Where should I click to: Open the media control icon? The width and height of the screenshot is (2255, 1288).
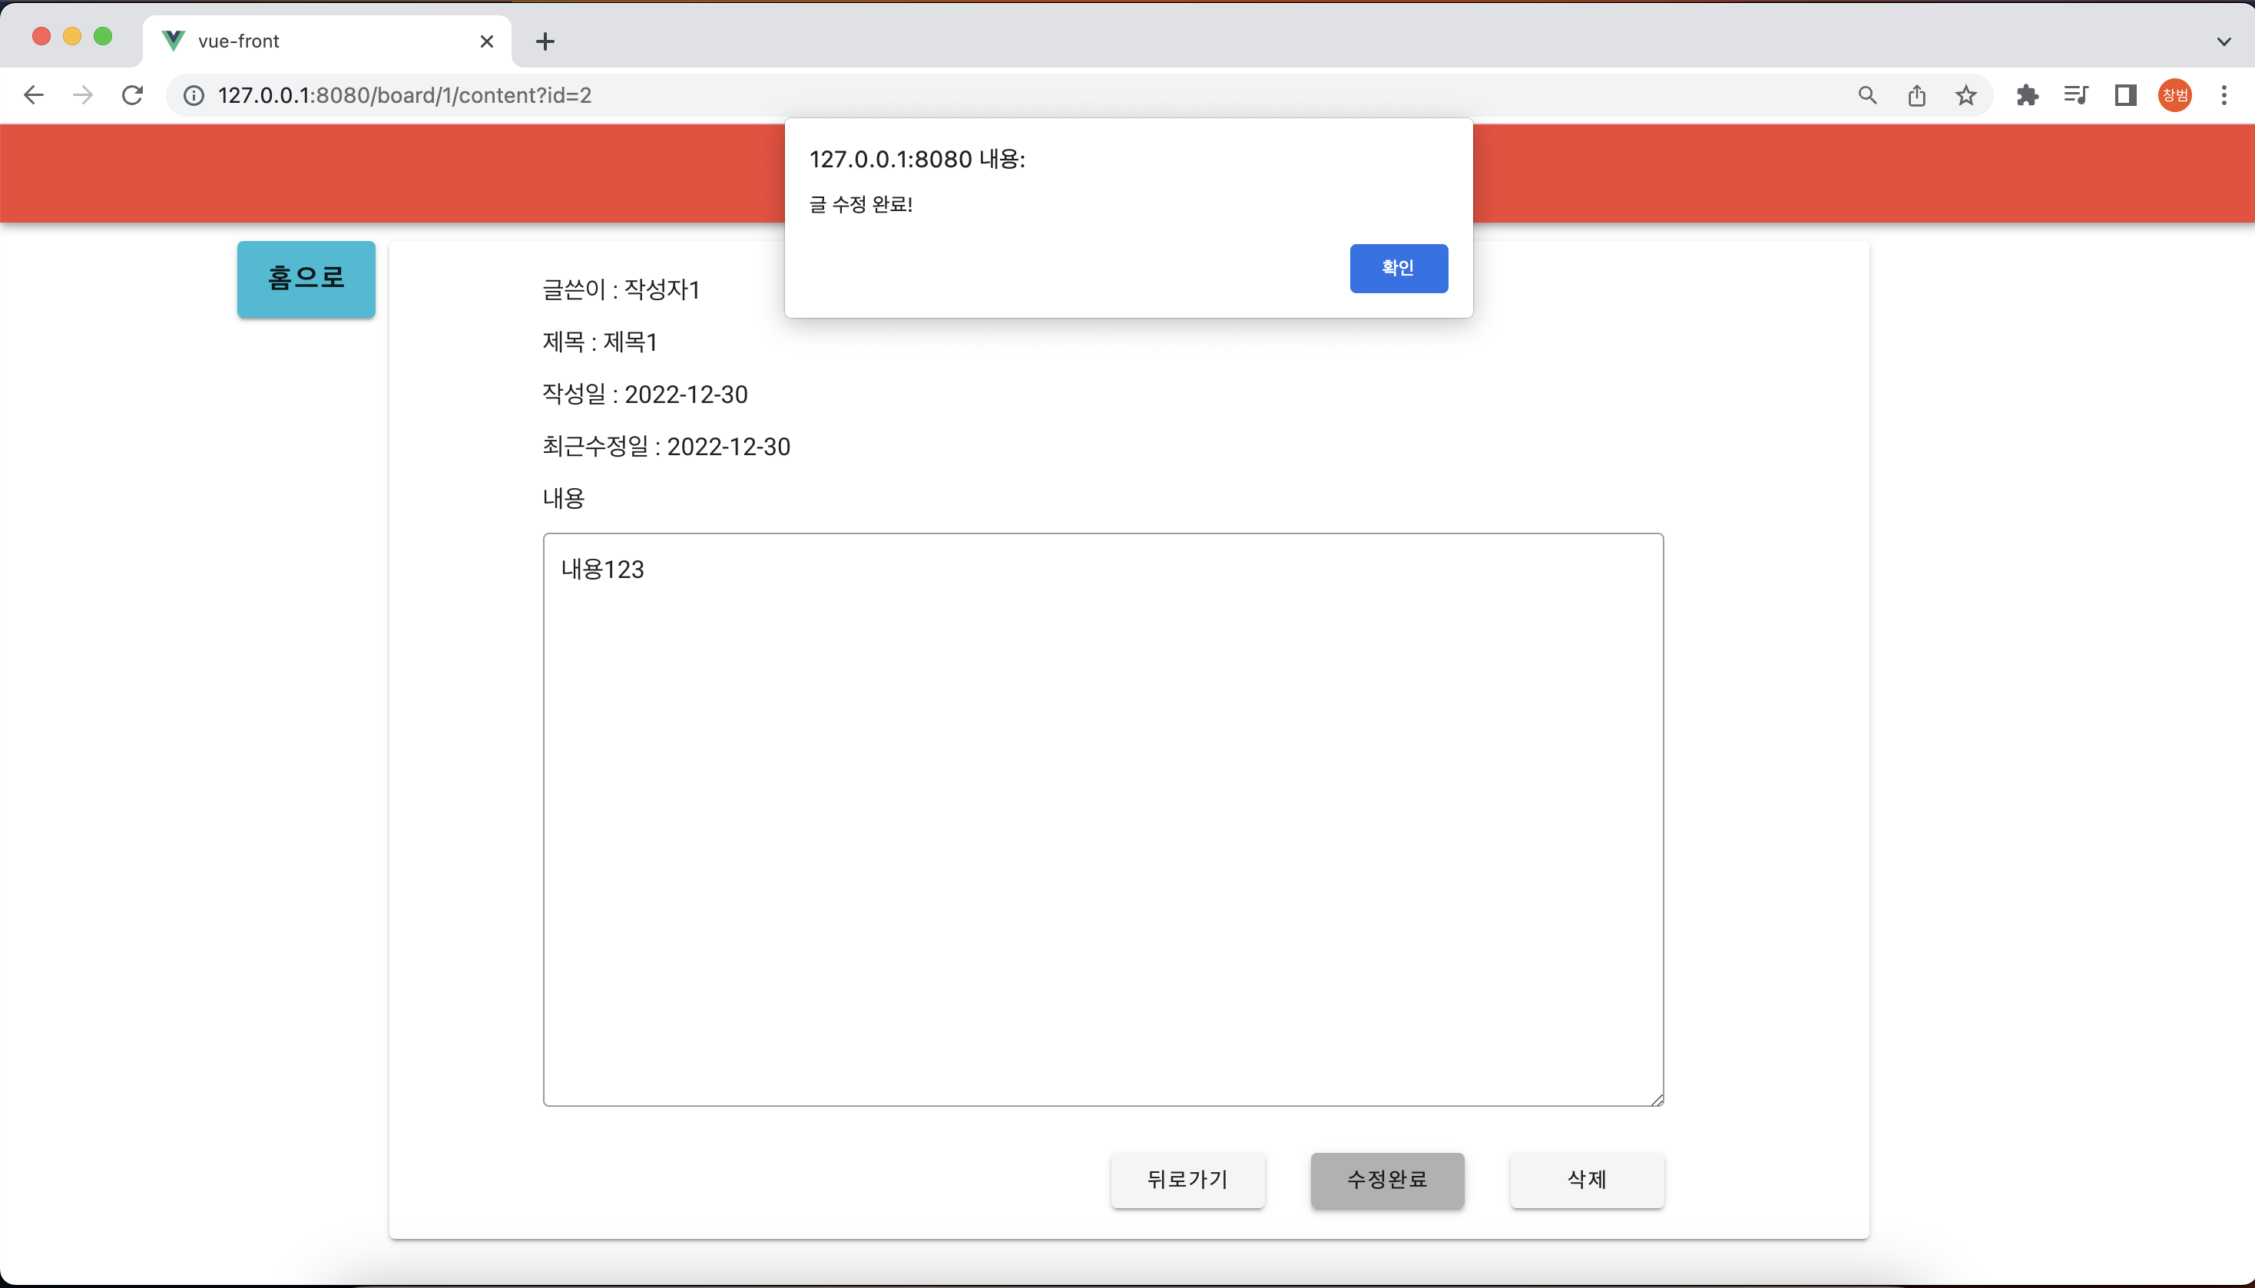(x=2075, y=95)
